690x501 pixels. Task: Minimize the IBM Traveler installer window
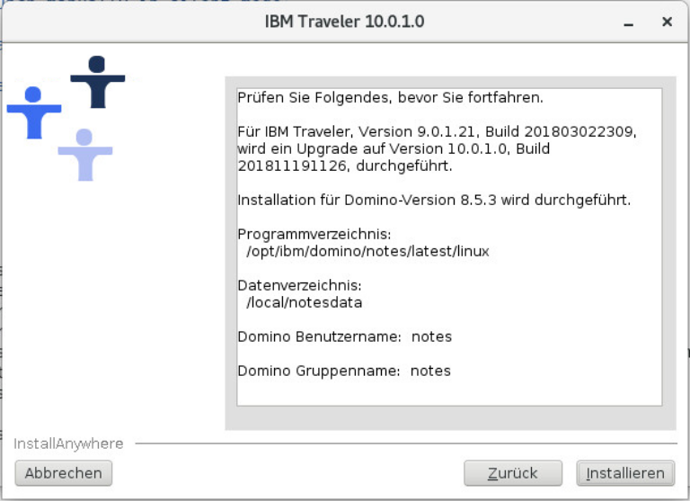tap(628, 22)
